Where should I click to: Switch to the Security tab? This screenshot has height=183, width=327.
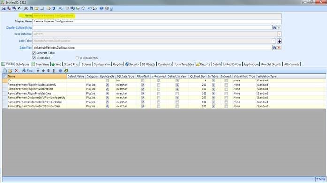[132, 64]
